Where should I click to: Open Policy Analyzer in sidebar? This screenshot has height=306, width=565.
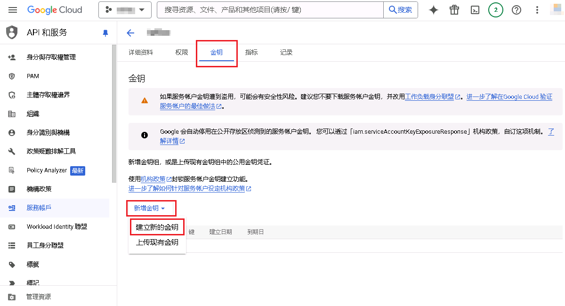click(x=47, y=170)
